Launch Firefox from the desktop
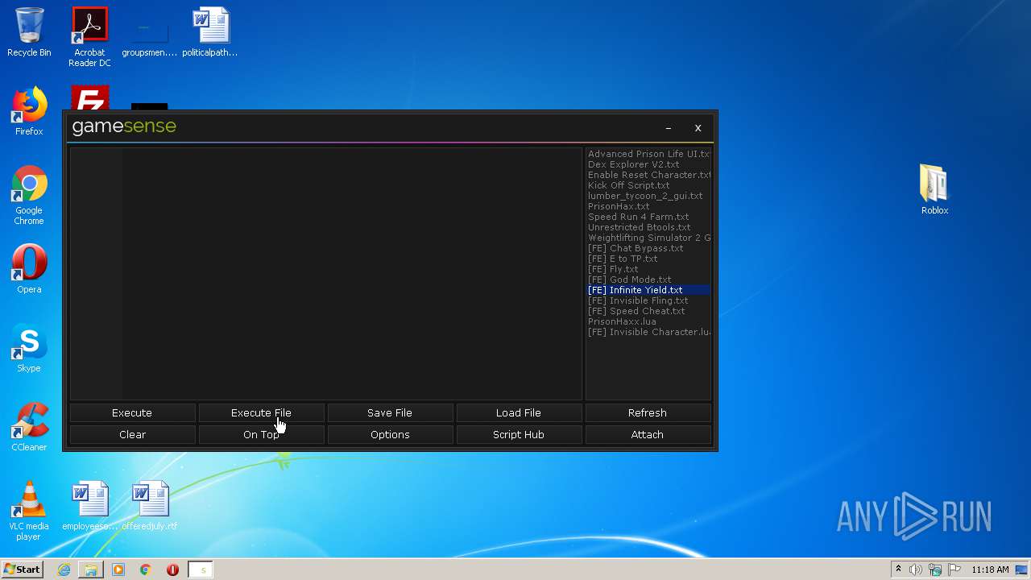Viewport: 1031px width, 580px height. click(x=29, y=111)
